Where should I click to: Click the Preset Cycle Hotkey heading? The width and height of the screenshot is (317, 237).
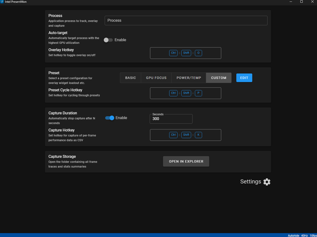tap(65, 90)
